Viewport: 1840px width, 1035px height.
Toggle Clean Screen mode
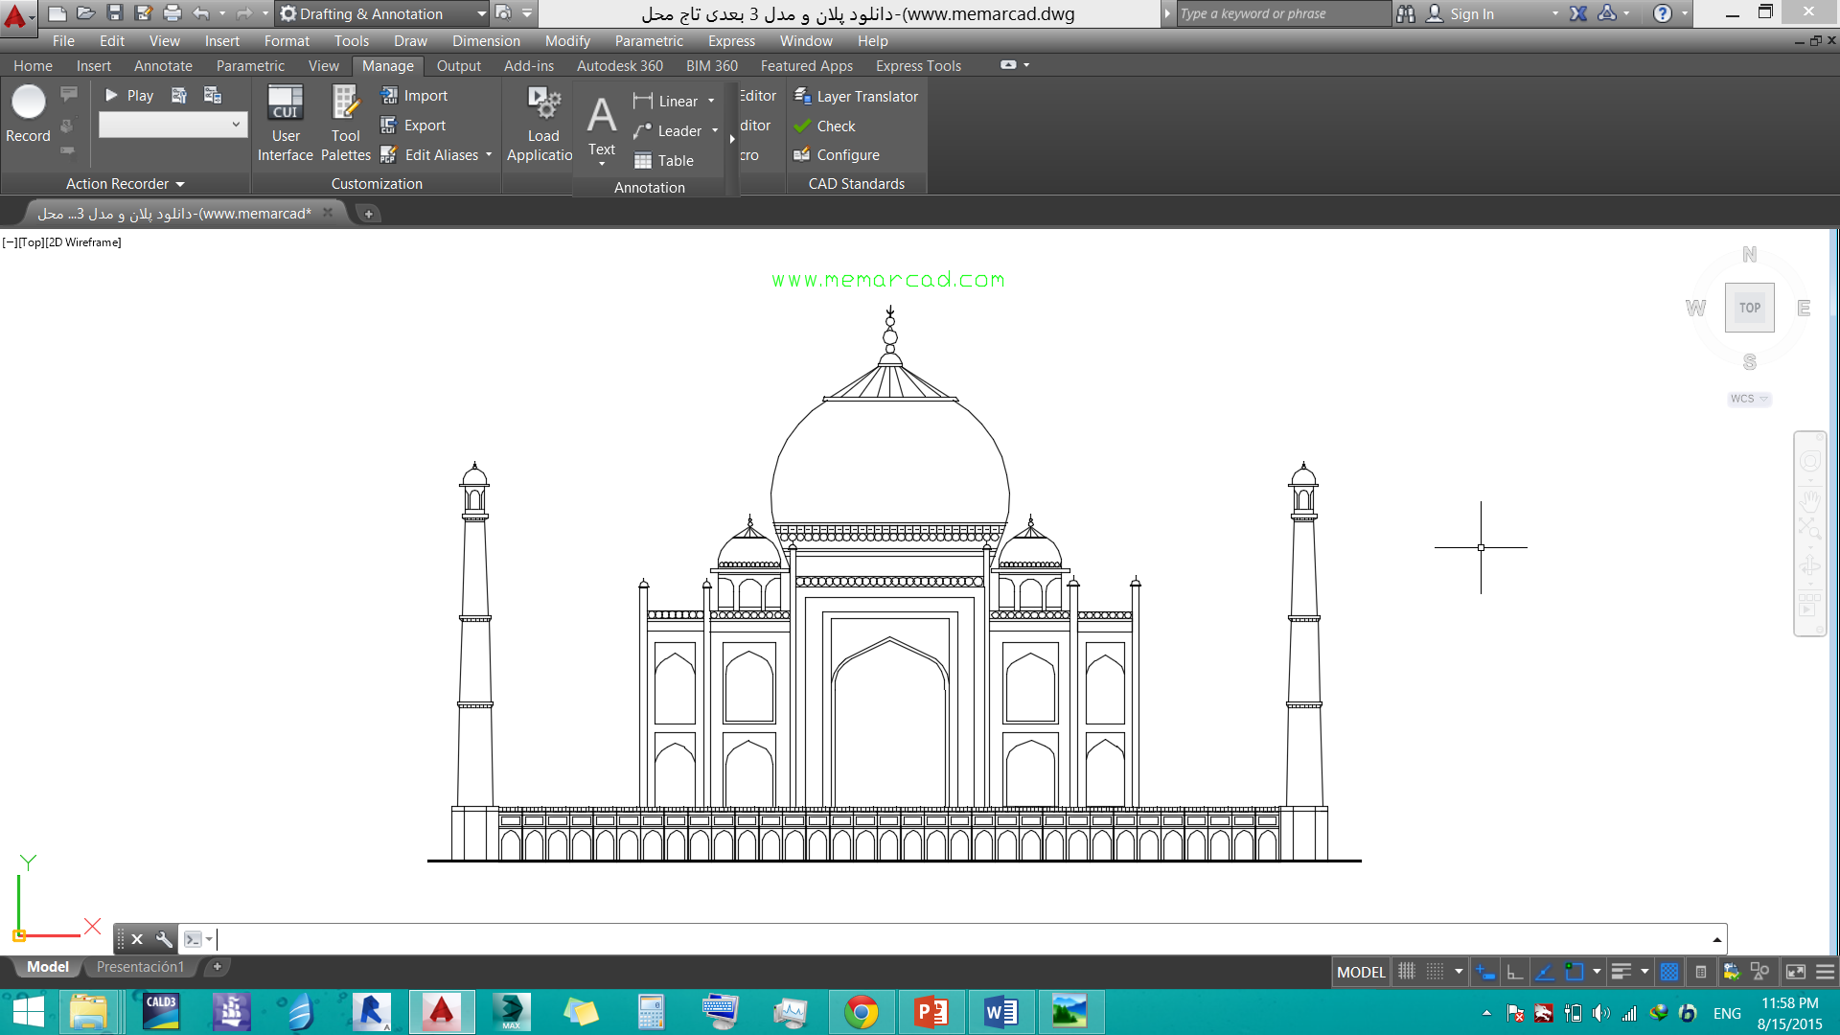point(1795,972)
